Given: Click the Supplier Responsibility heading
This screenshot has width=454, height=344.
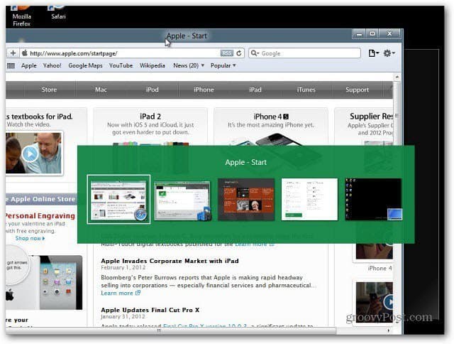Looking at the screenshot, I should tap(371, 117).
